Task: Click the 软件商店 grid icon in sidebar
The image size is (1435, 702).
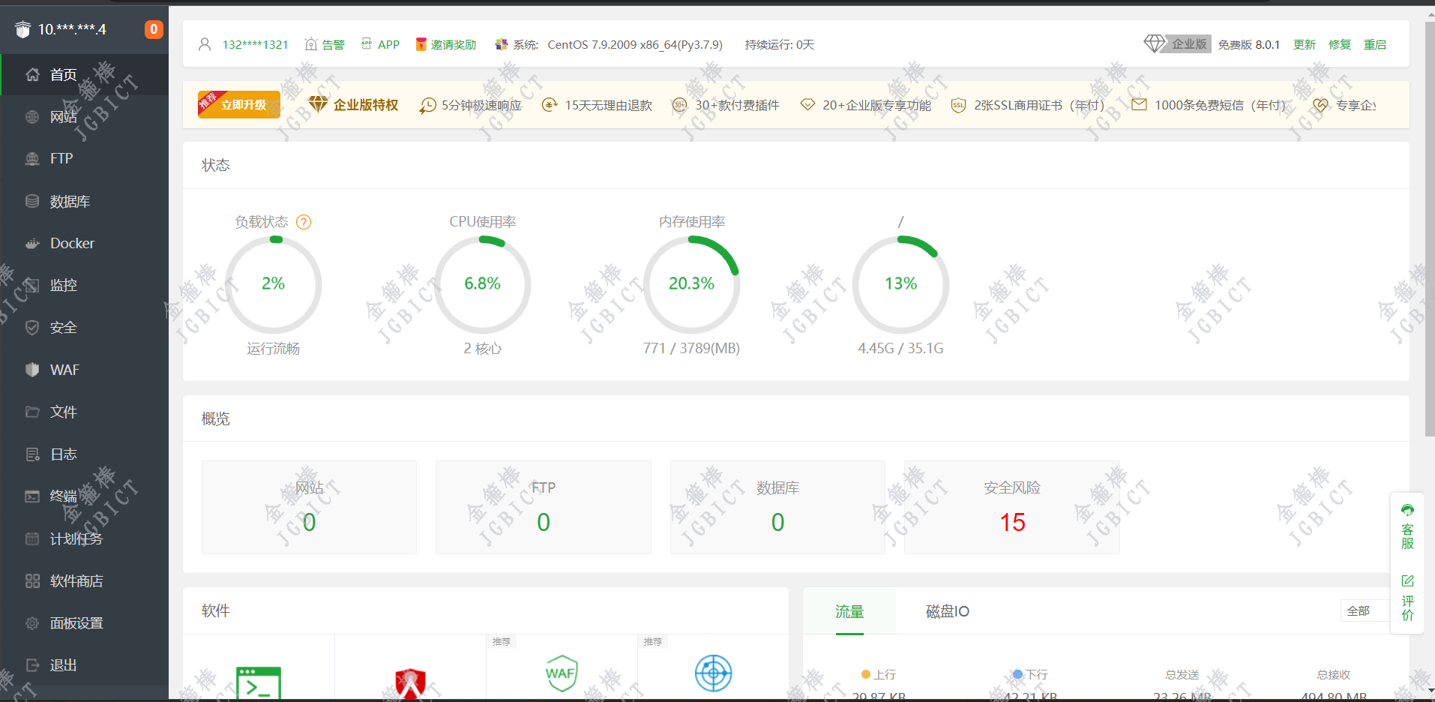Action: (32, 580)
